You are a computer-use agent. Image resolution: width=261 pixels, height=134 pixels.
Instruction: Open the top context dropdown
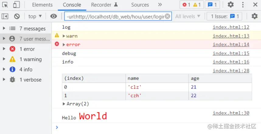pos(35,16)
